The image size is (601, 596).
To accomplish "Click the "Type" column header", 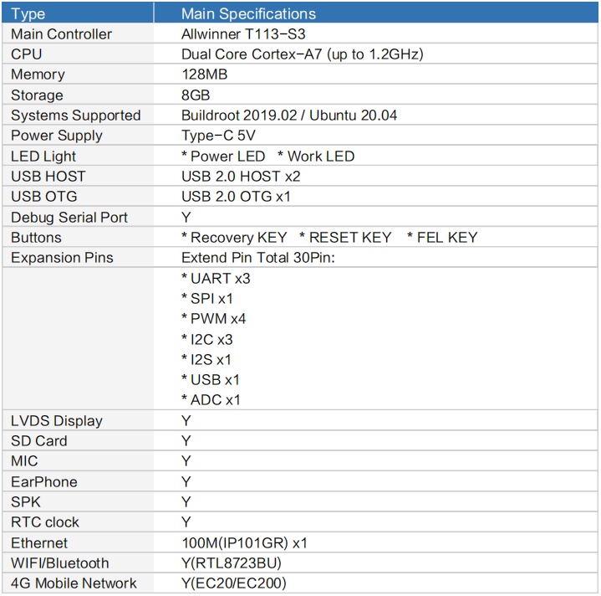I will click(28, 13).
